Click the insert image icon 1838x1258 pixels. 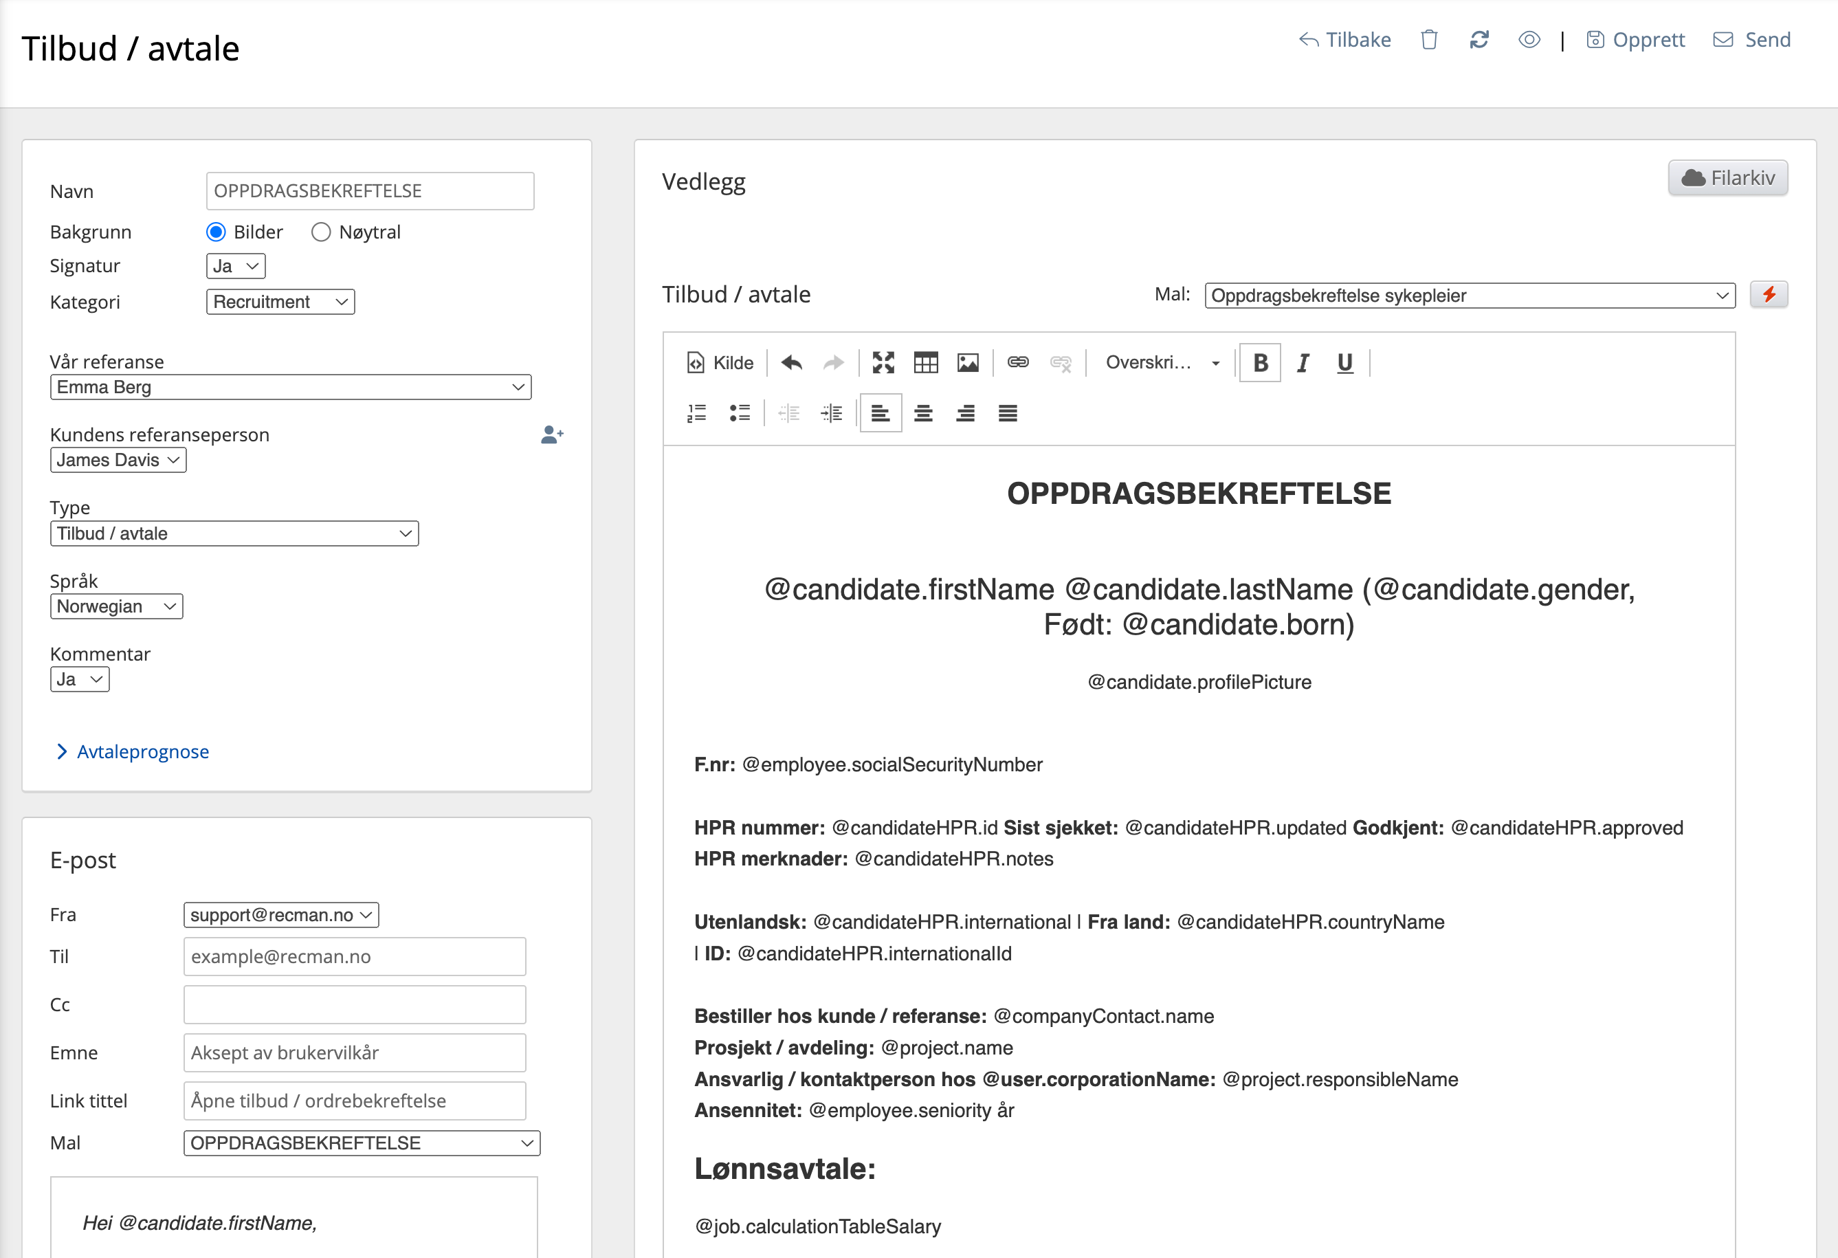pyautogui.click(x=967, y=363)
